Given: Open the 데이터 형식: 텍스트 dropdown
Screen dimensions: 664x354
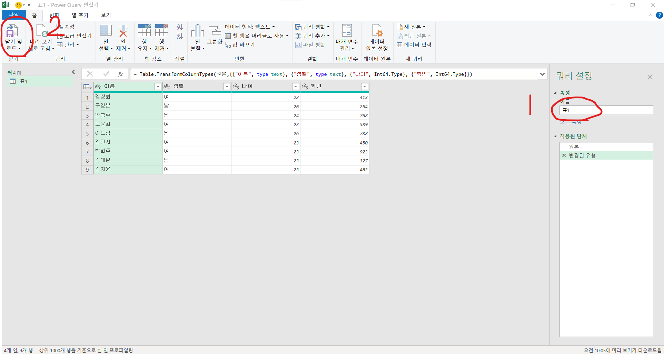Looking at the screenshot, I should pyautogui.click(x=250, y=27).
